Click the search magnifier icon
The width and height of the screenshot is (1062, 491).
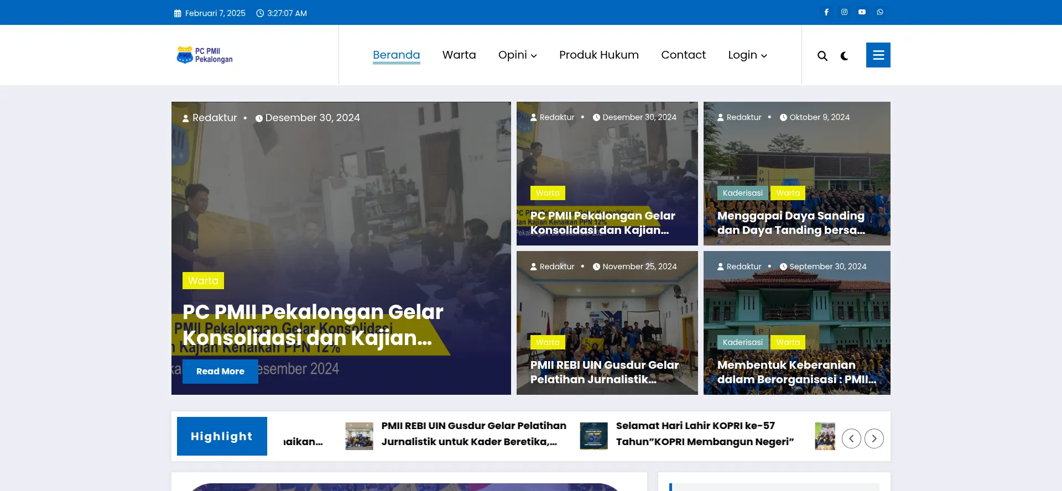click(822, 56)
